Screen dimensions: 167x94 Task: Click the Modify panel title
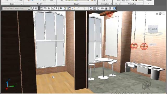[x=40, y=4]
